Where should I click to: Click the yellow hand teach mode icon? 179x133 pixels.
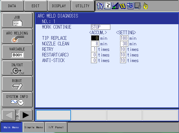click(x=145, y=6)
